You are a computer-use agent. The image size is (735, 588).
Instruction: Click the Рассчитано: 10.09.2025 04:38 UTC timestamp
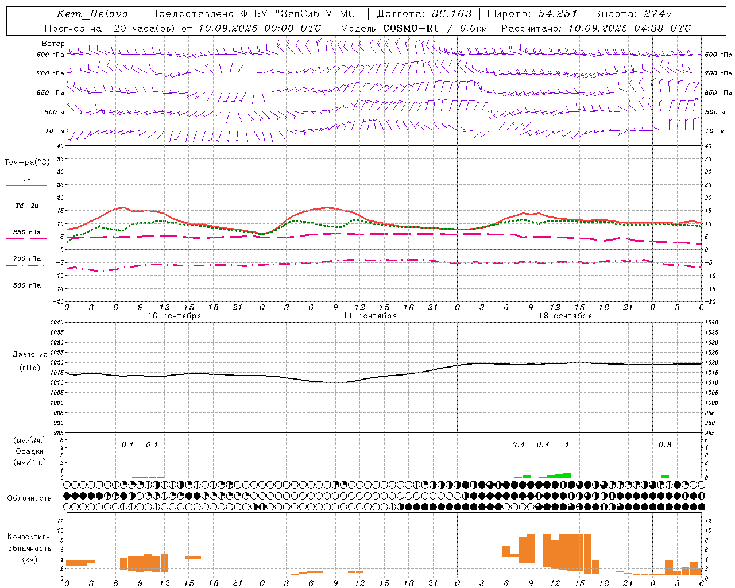pyautogui.click(x=596, y=28)
